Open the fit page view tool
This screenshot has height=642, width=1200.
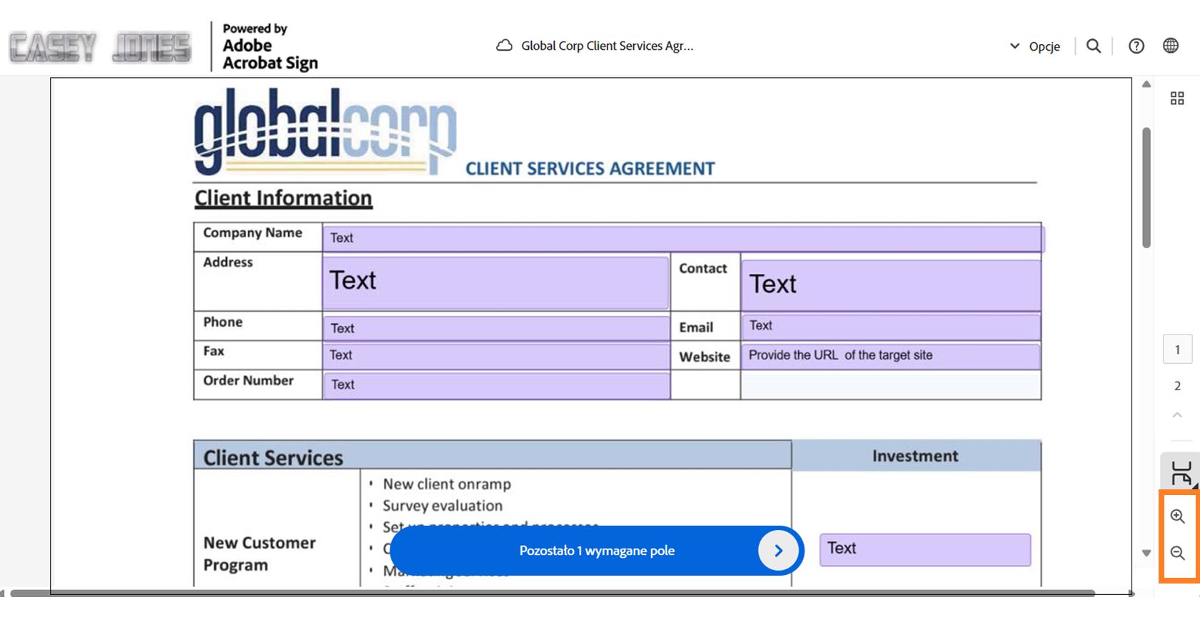[x=1181, y=472]
